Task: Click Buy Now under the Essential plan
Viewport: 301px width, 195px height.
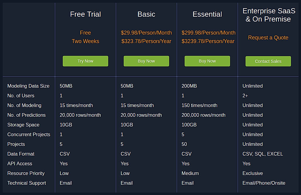Action: tap(207, 61)
